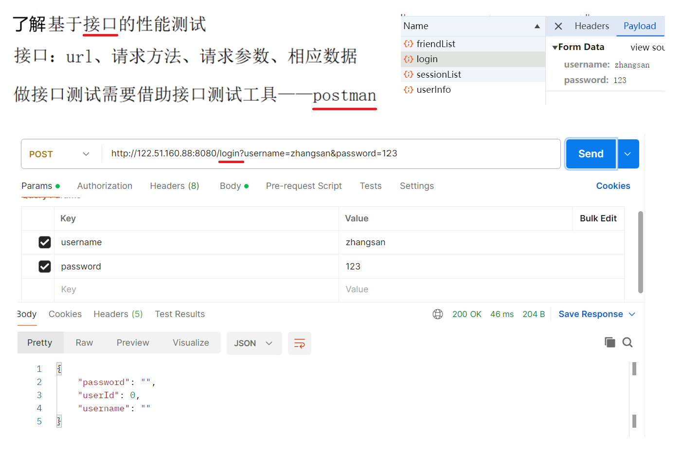The height and width of the screenshot is (452, 681).
Task: Select the sessionList network request
Action: click(473, 74)
